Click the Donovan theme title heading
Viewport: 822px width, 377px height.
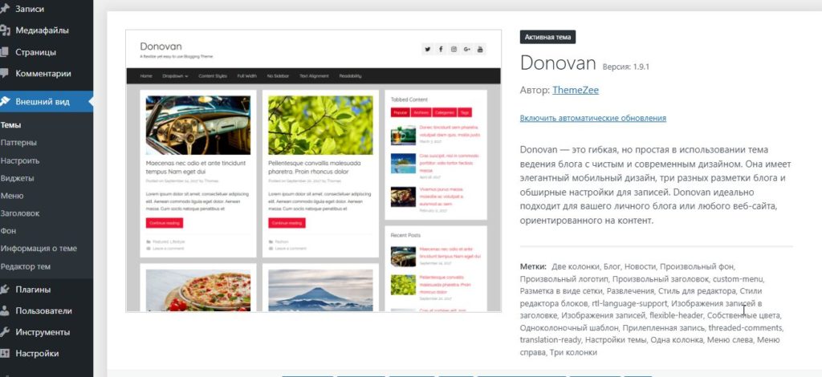558,63
